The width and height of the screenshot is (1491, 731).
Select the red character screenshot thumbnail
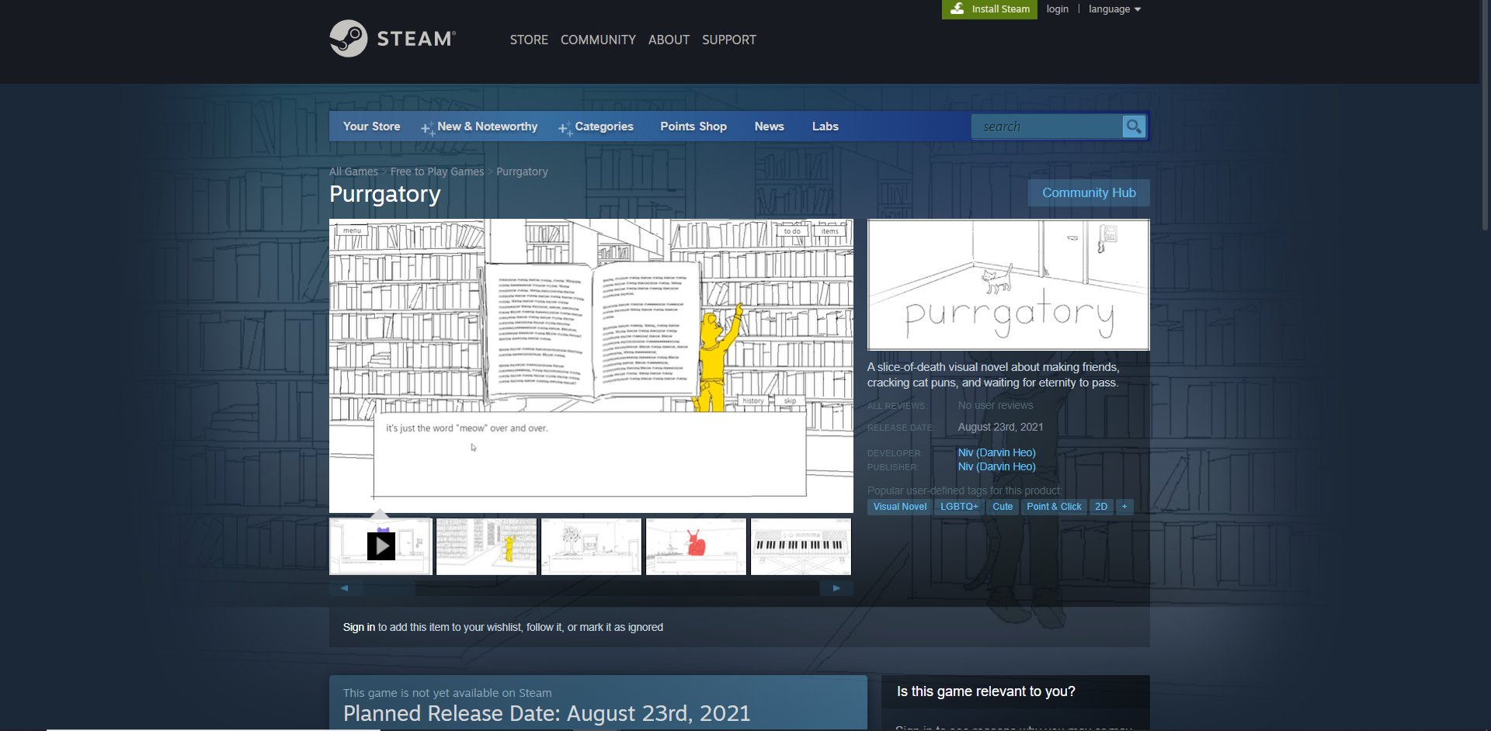point(696,546)
